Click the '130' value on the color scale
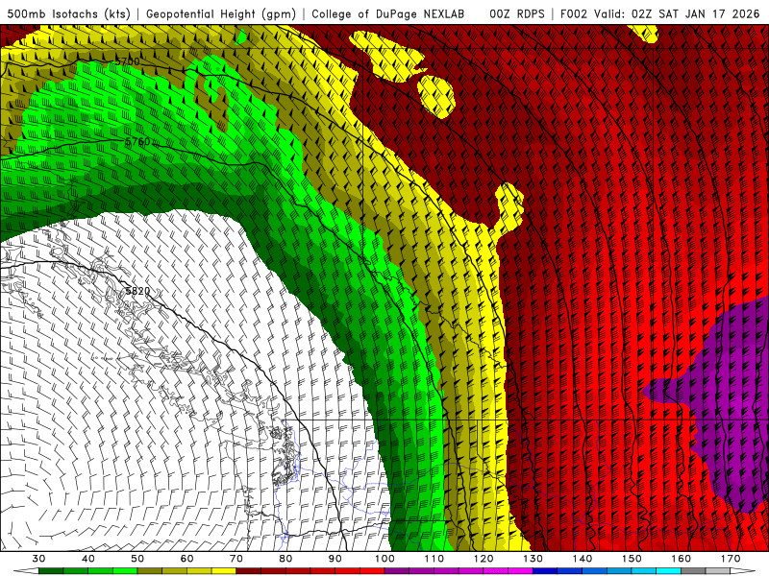This screenshot has height=576, width=769. pos(533,559)
